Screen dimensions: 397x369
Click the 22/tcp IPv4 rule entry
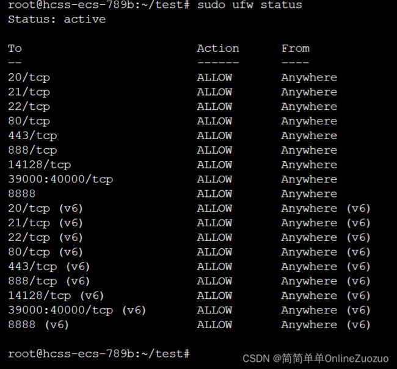(29, 107)
